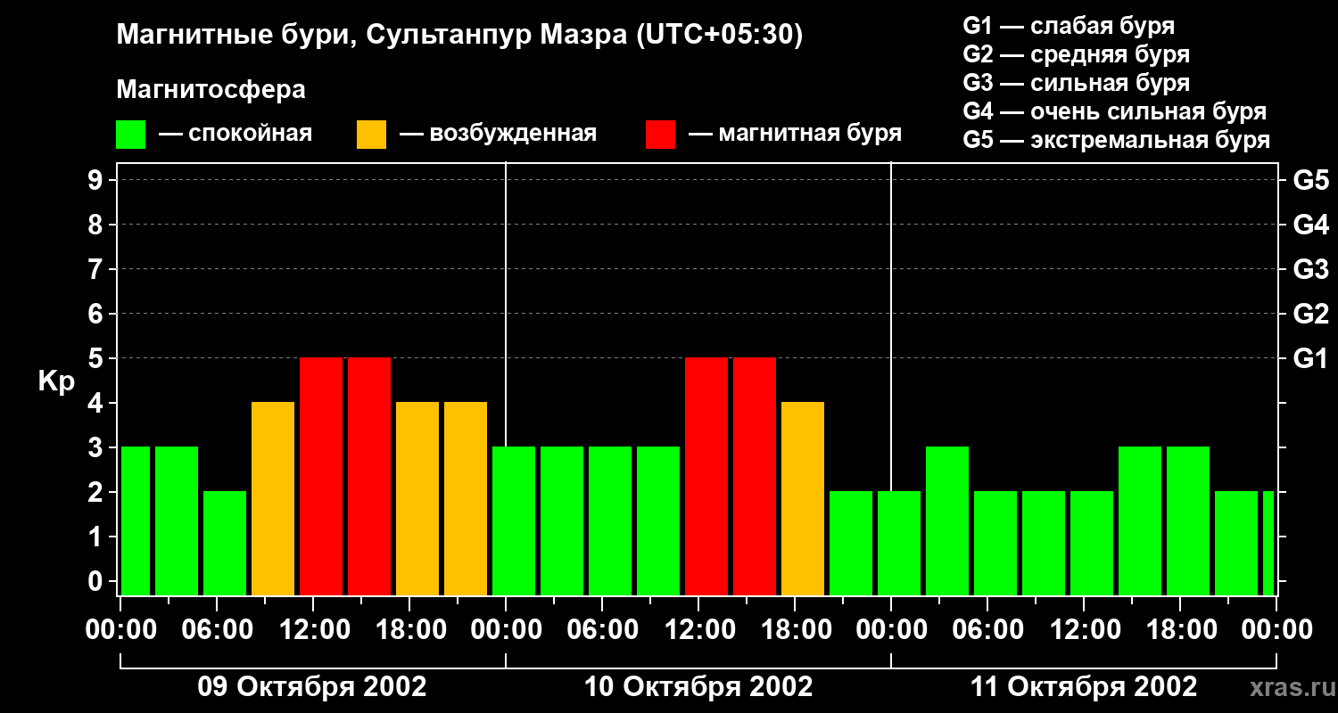
Task: Click the '10 Октября 2002' date label
Action: pyautogui.click(x=698, y=687)
